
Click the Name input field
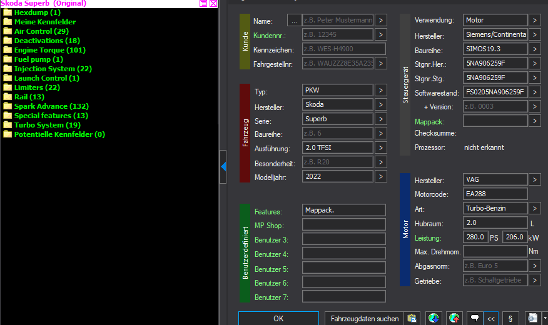[x=338, y=20]
